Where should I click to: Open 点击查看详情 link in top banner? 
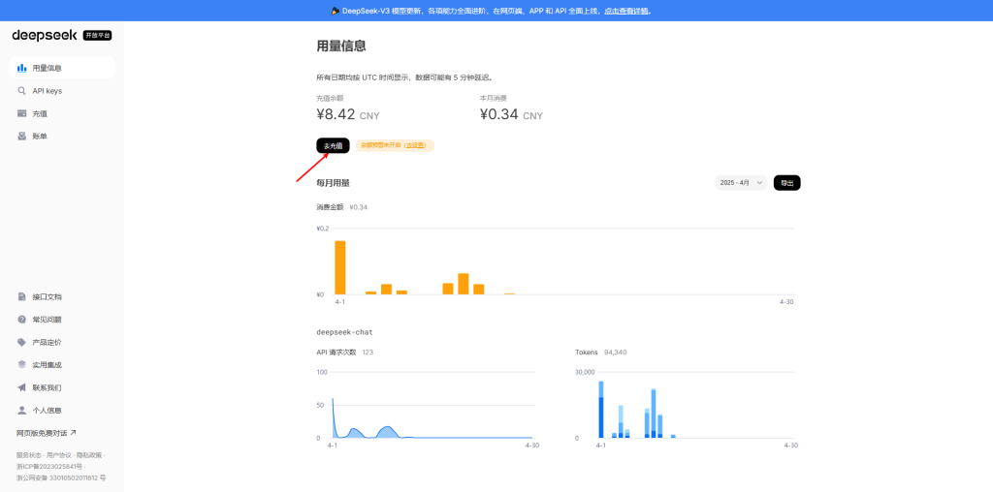coord(627,11)
